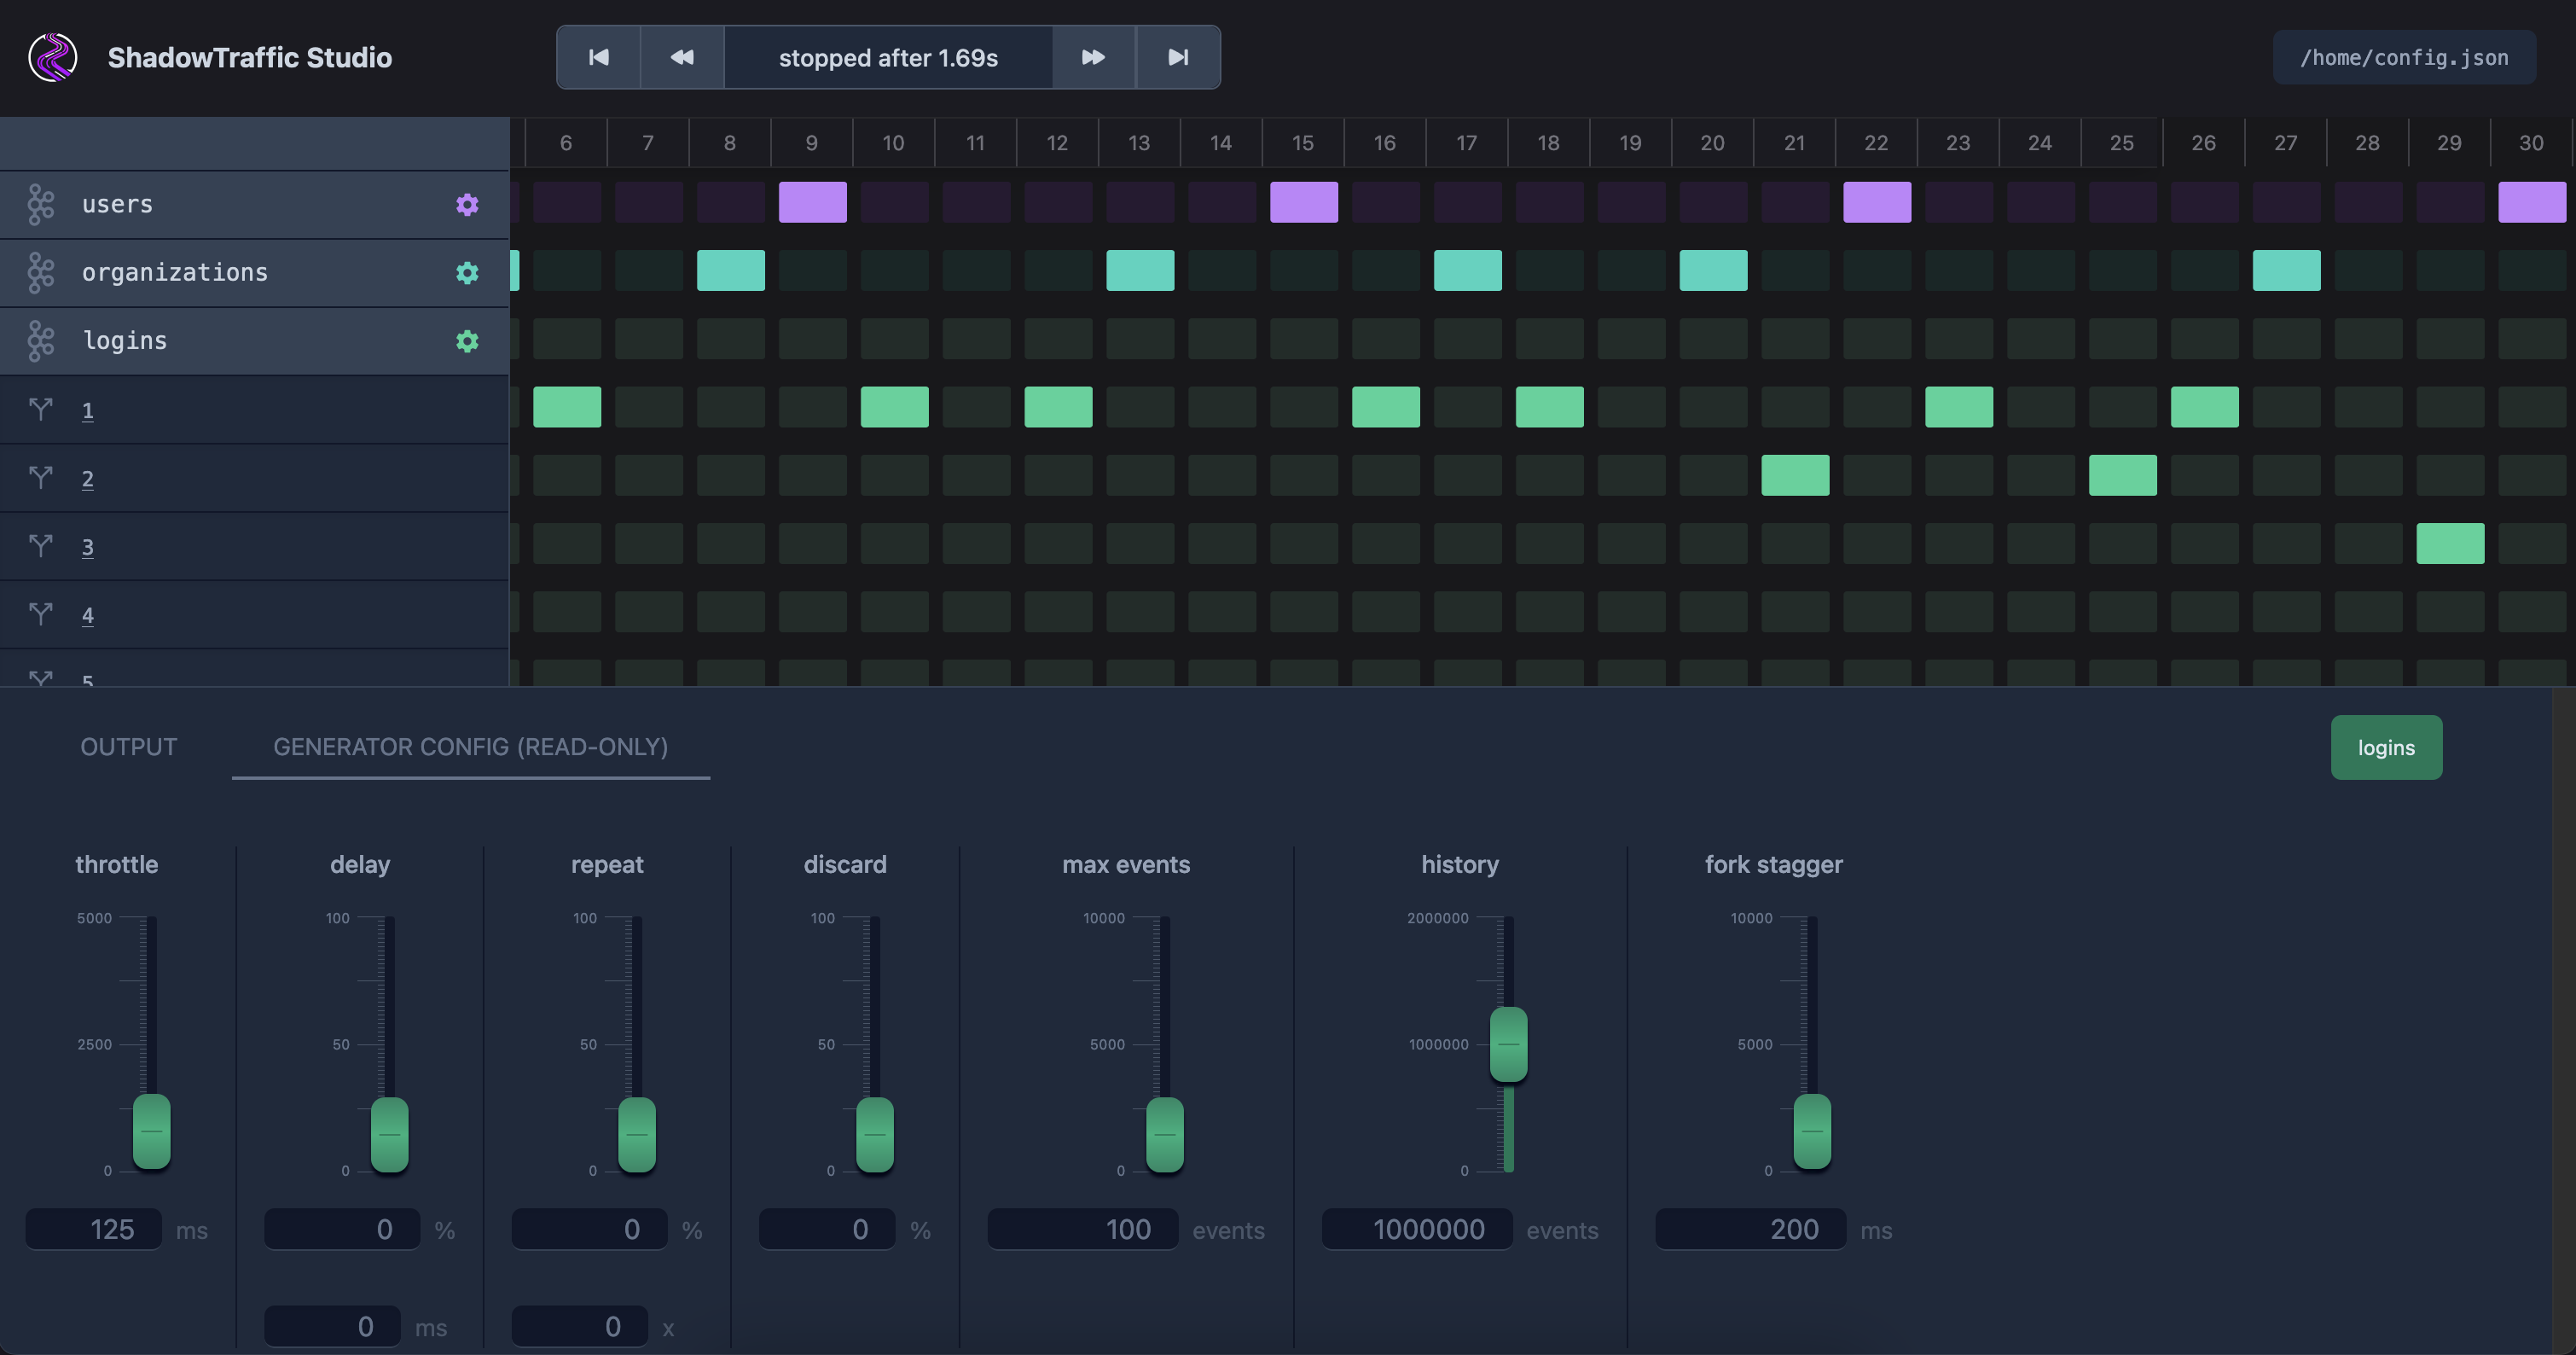
Task: Click the delay ms input field
Action: pyautogui.click(x=332, y=1326)
